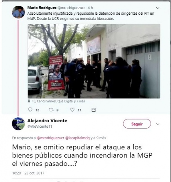
Task: Like Mario Rodriguez's tweet with heart icon
Action: point(72,110)
